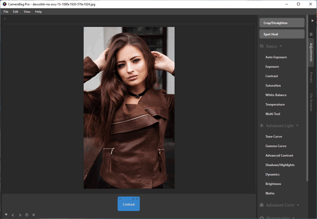Add the Tone Curve adjustment
Viewport: 317px width, 219px height.
275,136
